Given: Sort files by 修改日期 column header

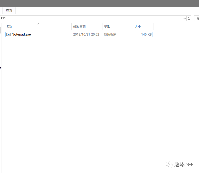Looking at the screenshot, I should [87, 27].
